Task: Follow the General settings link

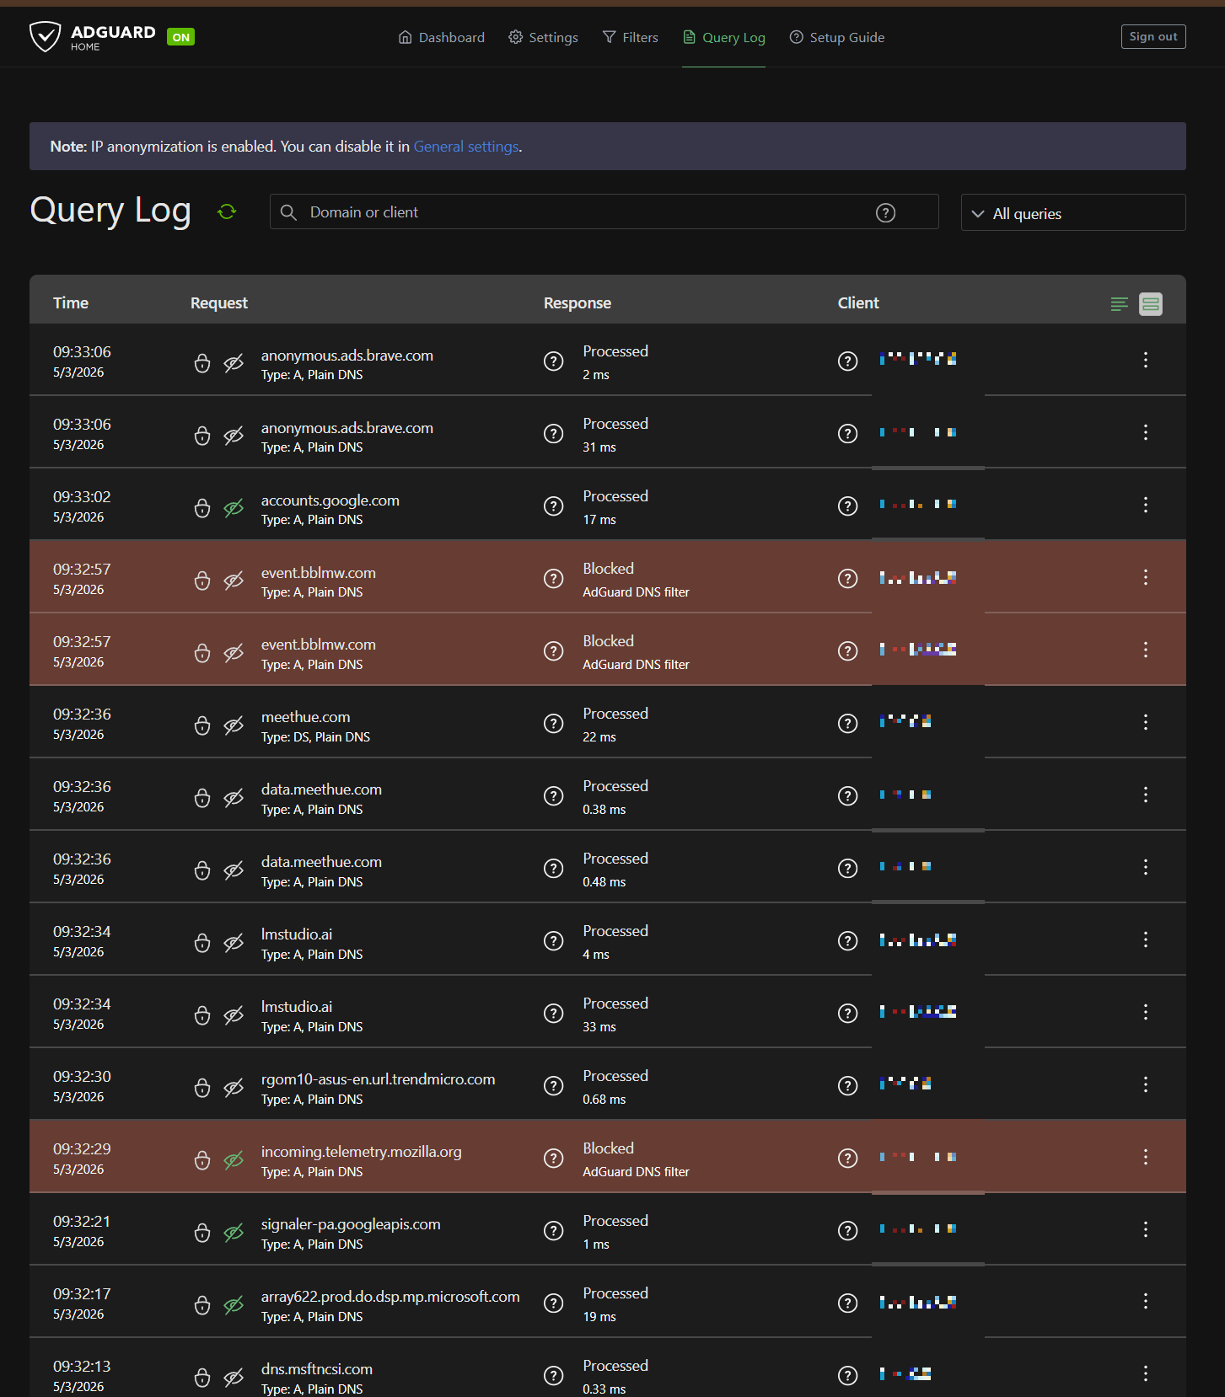Action: coord(466,147)
